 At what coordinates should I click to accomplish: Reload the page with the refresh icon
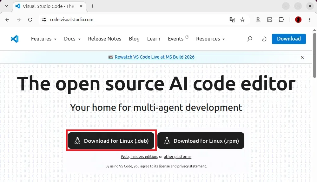point(30,20)
